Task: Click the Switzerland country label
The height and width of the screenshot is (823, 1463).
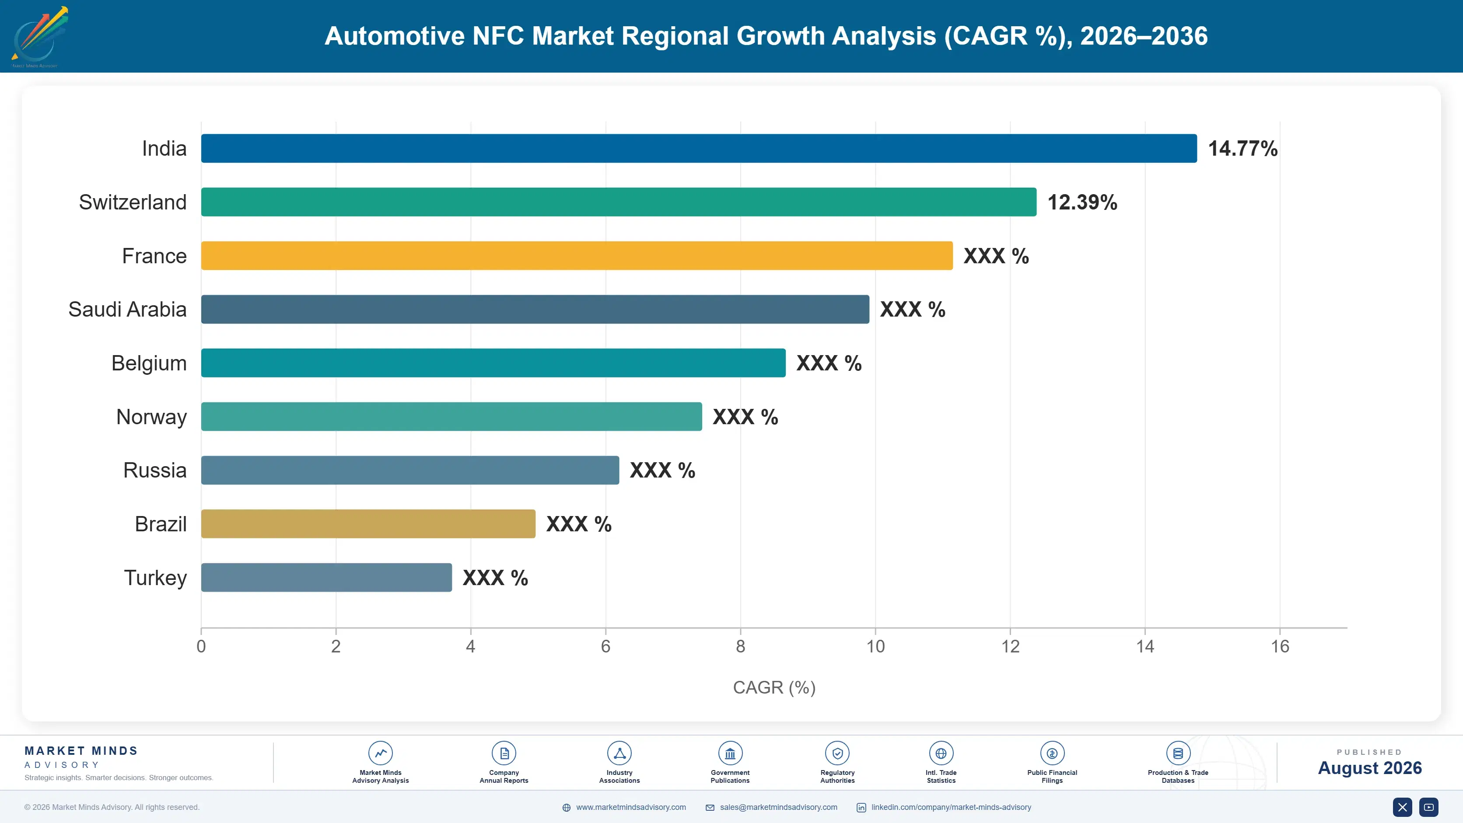Action: coord(132,202)
